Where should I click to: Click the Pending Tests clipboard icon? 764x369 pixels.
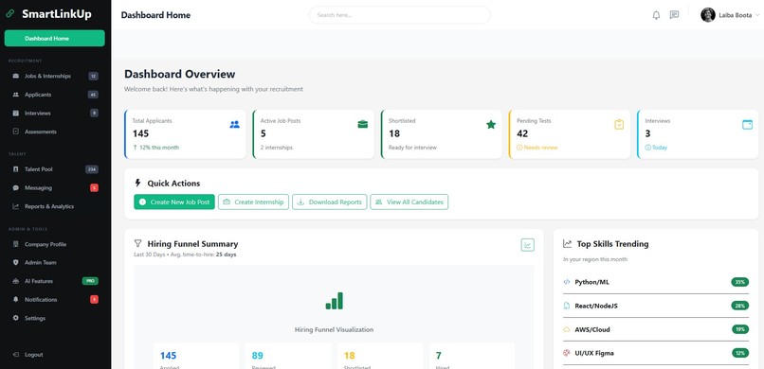click(x=619, y=125)
